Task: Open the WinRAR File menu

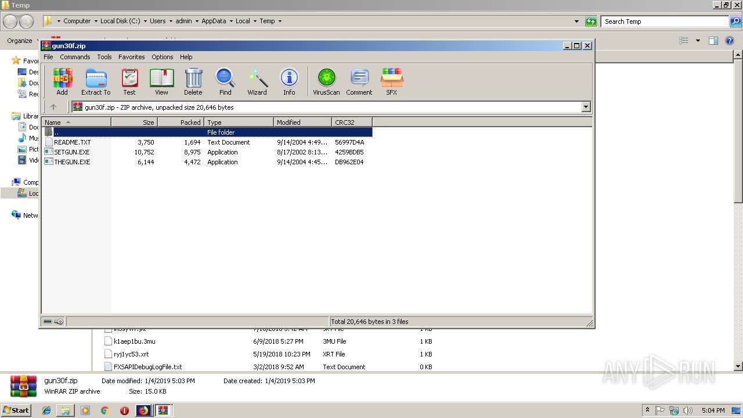Action: (48, 57)
